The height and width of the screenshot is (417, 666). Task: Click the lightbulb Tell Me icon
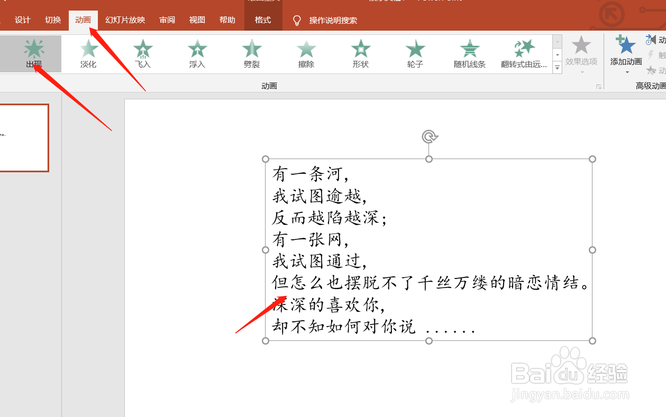[x=297, y=21]
